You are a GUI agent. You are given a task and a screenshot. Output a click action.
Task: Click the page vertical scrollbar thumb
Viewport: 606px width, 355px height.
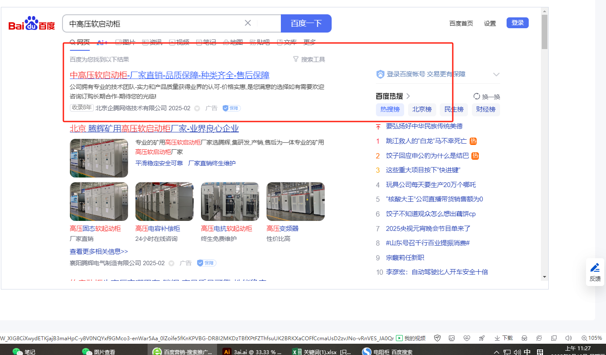click(x=544, y=32)
